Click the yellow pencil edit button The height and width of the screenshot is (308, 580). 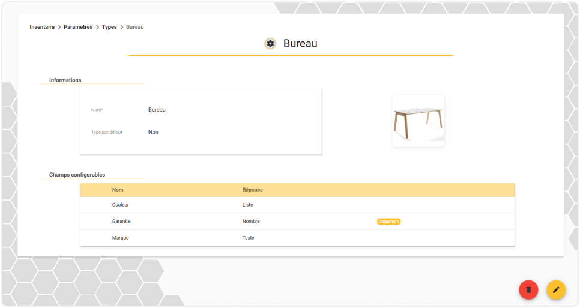tap(556, 290)
